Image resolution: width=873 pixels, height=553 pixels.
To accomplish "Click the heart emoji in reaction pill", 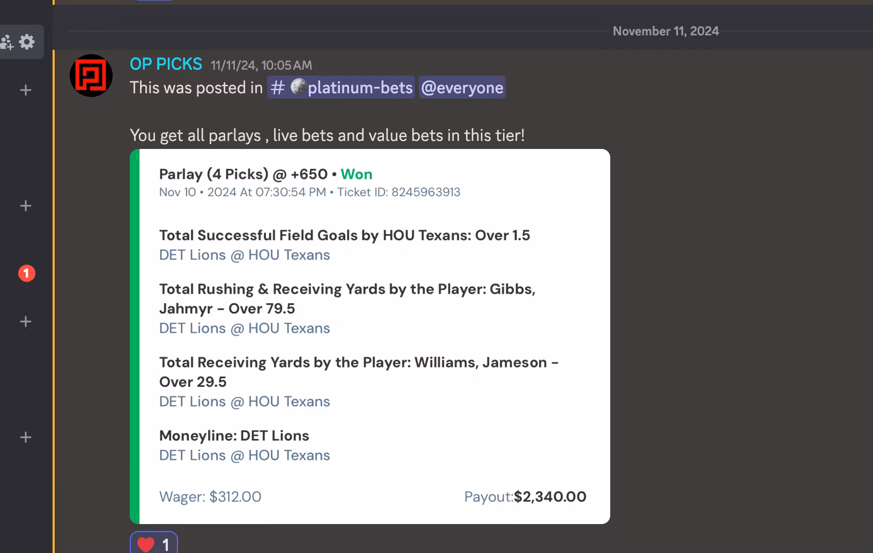I will (x=146, y=544).
